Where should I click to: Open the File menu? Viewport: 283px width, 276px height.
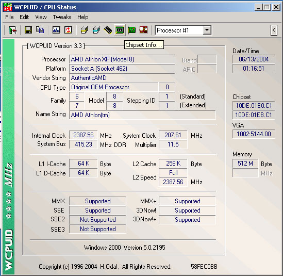pos(9,17)
